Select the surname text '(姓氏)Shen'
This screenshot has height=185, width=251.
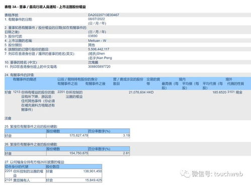pos(97,53)
